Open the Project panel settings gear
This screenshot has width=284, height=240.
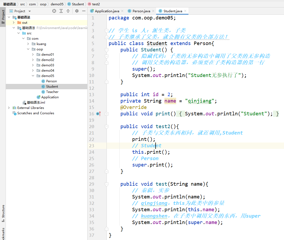coord(77,11)
